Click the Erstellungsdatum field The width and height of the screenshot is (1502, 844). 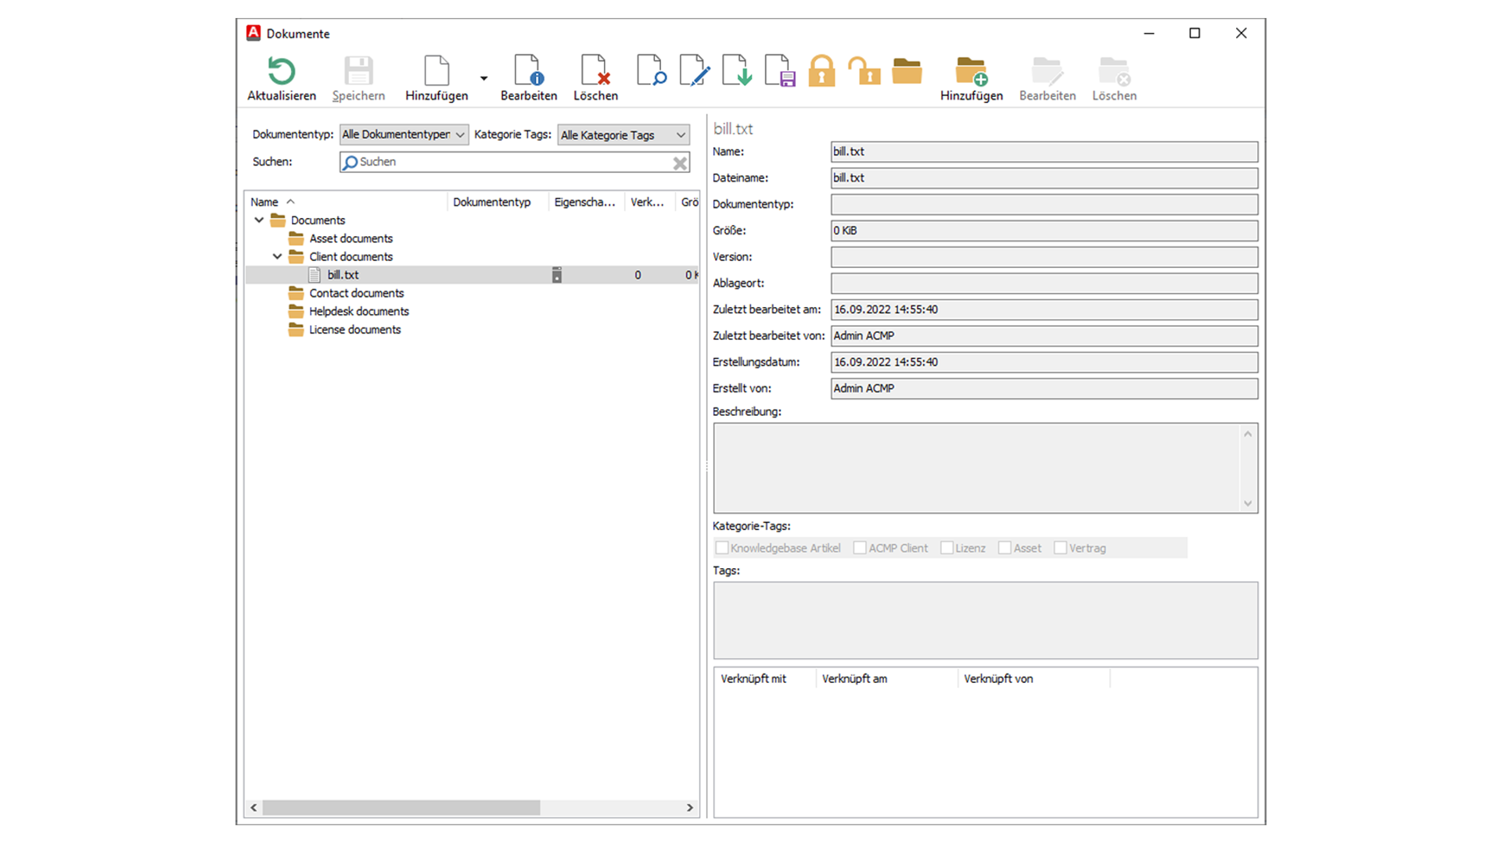[1044, 362]
